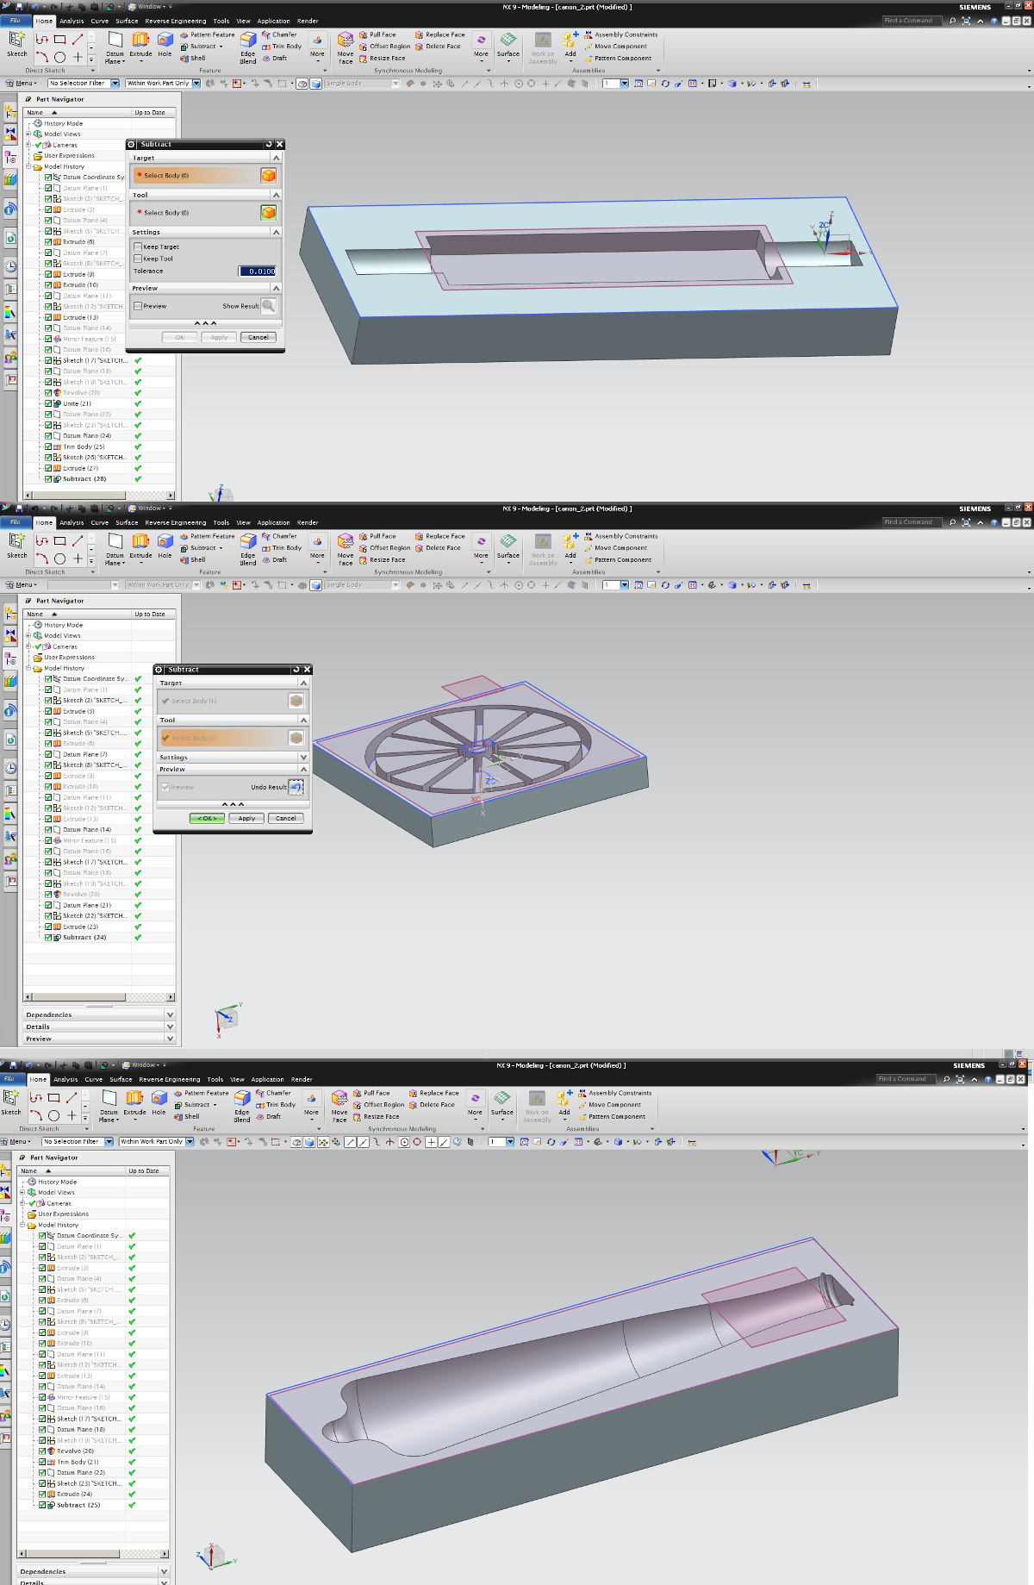Viewport: 1034px width, 1585px height.
Task: Toggle checkbox of Trim Body (21) in bottom navigator
Action: (42, 1462)
